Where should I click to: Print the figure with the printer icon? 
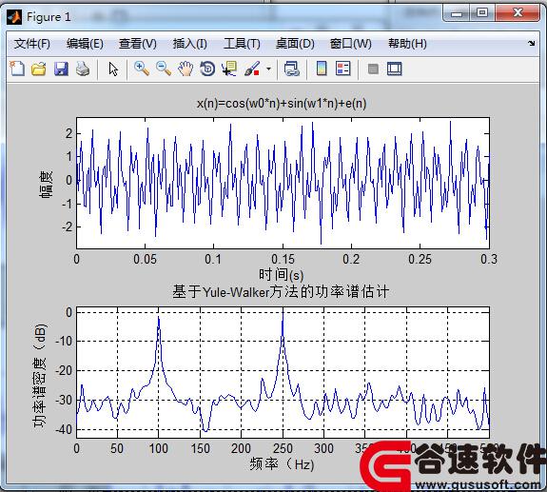pyautogui.click(x=83, y=69)
